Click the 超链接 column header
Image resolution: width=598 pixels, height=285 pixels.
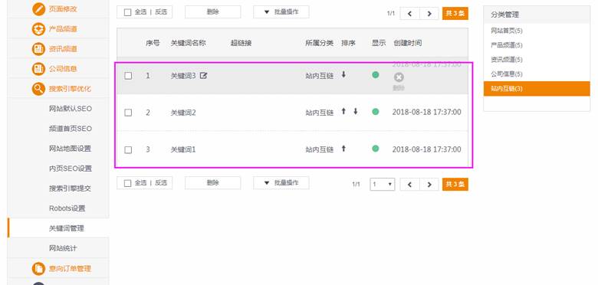point(241,43)
